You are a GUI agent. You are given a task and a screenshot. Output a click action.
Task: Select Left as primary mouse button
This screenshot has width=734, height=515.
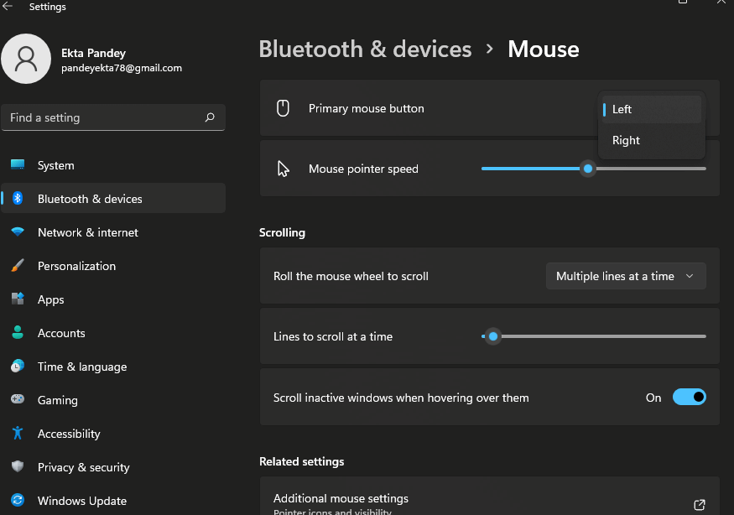(651, 110)
